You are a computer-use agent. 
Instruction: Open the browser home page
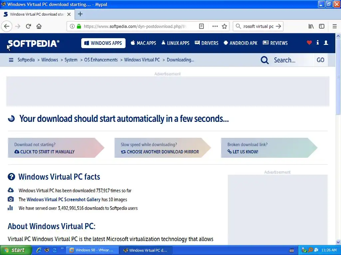pyautogui.click(x=39, y=27)
